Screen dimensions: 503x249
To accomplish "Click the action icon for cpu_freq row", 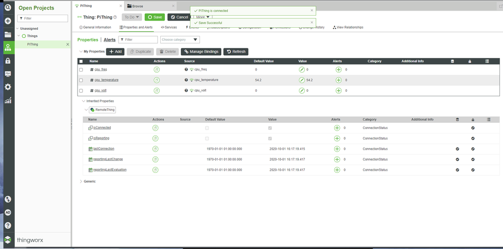I will click(x=157, y=70).
